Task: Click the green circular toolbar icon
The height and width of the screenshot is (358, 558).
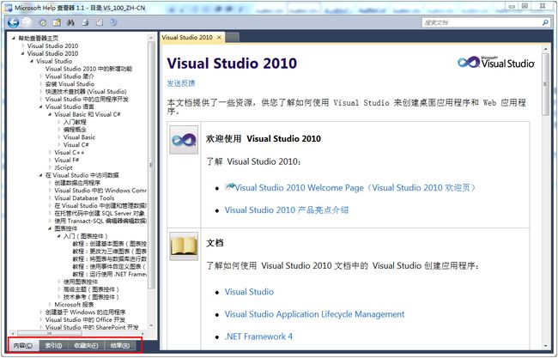Action: (43, 23)
